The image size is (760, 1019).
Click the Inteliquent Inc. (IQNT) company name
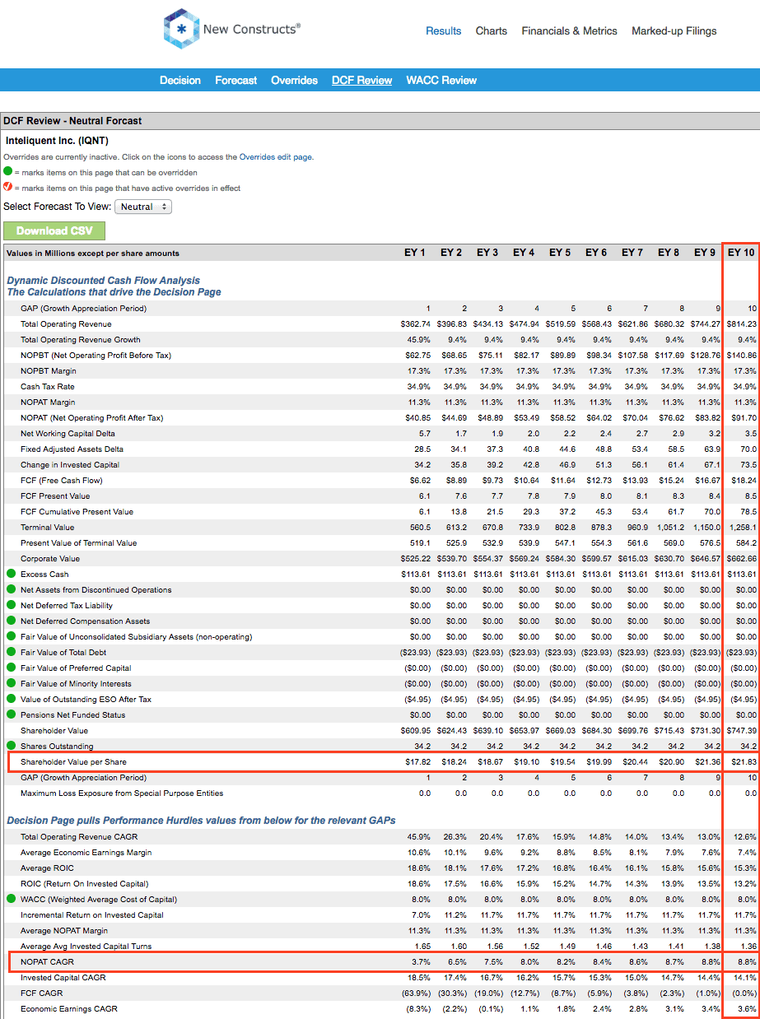(57, 141)
